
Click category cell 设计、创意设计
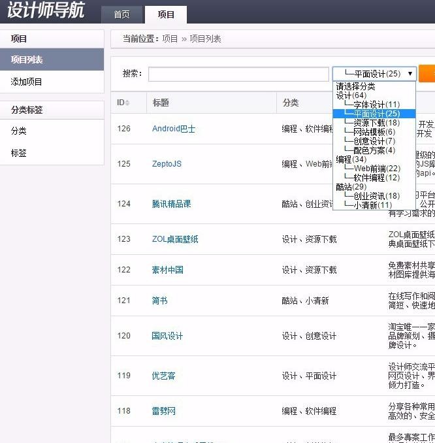310,336
